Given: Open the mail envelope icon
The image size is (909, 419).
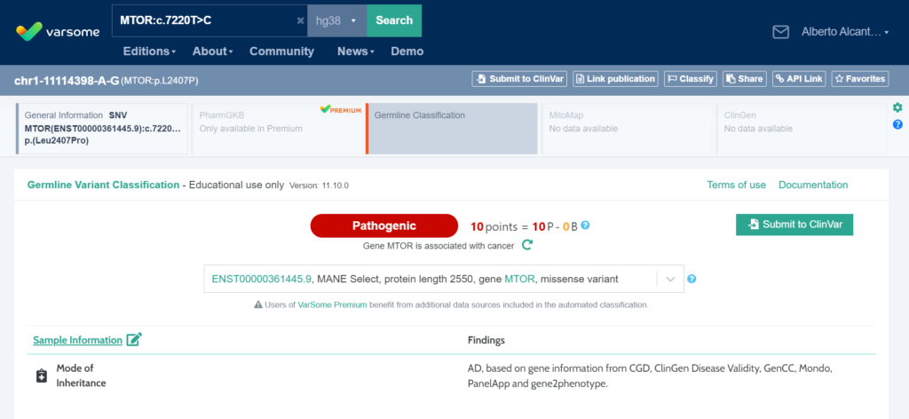Looking at the screenshot, I should point(780,32).
